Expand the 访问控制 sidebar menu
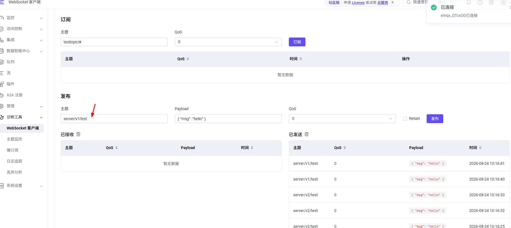511x228 pixels. pyautogui.click(x=22, y=29)
